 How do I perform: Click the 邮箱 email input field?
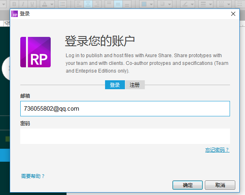(x=125, y=109)
